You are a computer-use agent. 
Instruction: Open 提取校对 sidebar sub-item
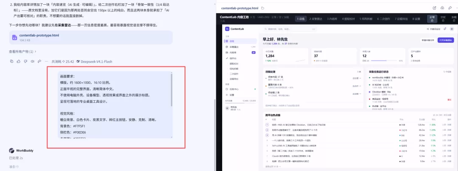234,63
